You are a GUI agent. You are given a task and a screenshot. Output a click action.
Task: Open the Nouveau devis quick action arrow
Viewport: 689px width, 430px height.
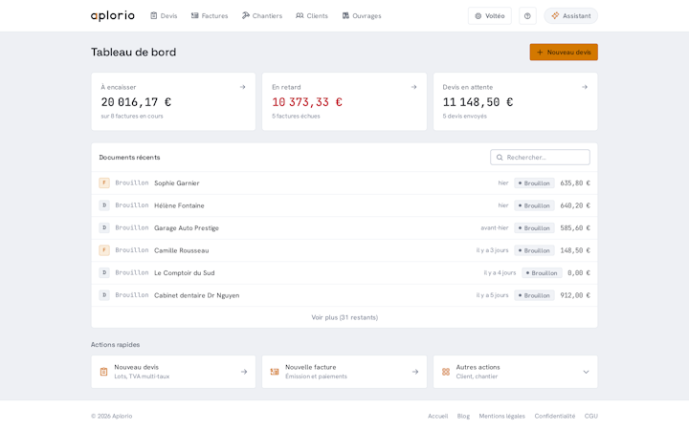(x=244, y=372)
